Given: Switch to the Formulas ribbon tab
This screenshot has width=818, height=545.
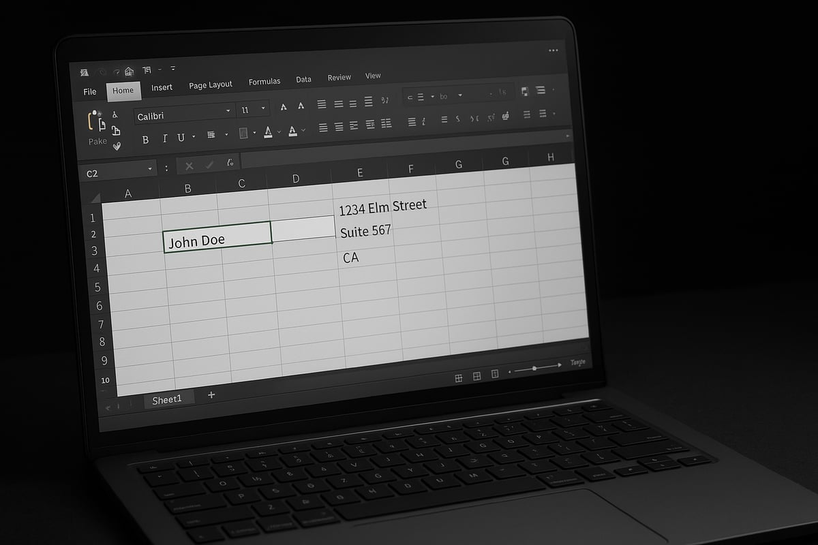Looking at the screenshot, I should tap(264, 80).
